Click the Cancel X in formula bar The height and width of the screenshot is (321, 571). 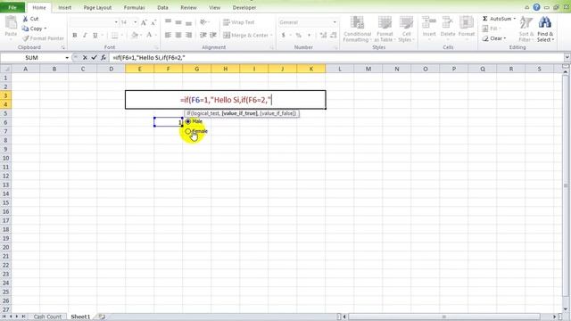click(x=85, y=57)
